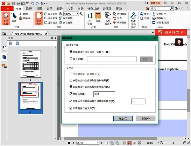The height and width of the screenshot is (146, 191).
Task: Click the Typewriter tool (打字机)
Action: 90,19
